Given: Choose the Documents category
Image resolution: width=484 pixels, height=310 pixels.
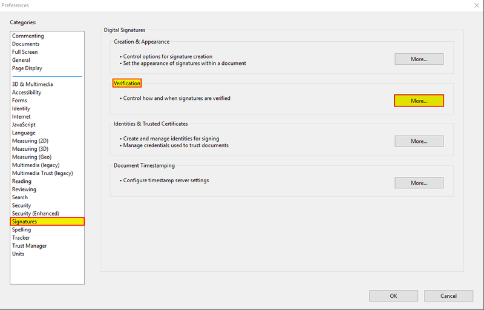Looking at the screenshot, I should tap(26, 44).
